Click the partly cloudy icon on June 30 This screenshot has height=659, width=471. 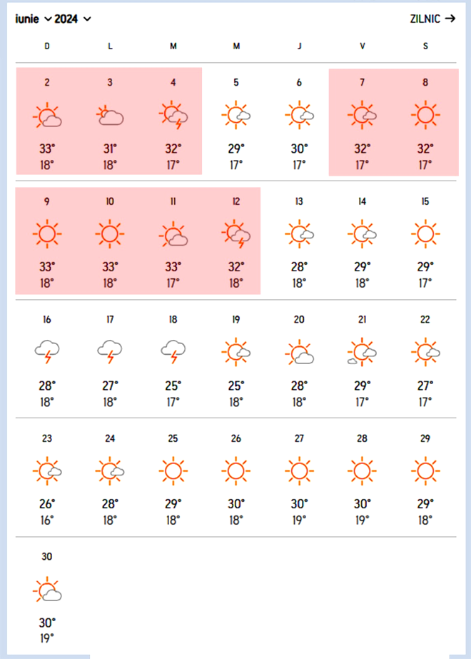47,589
